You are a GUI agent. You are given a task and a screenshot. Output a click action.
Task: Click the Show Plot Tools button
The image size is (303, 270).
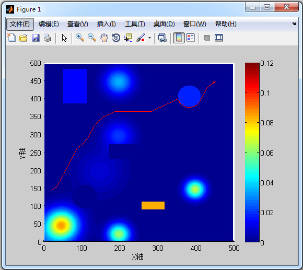pyautogui.click(x=219, y=38)
